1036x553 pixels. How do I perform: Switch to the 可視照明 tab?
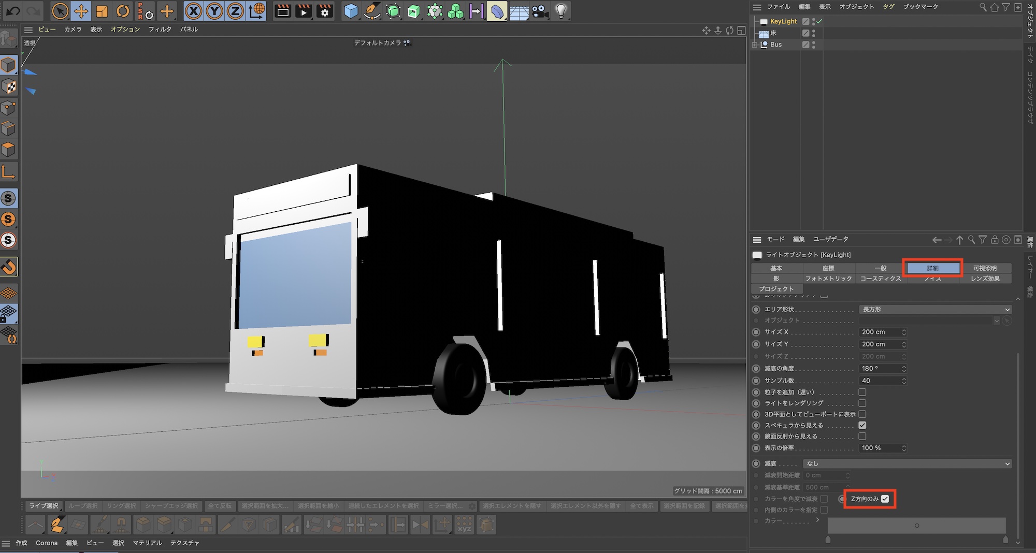click(x=985, y=268)
